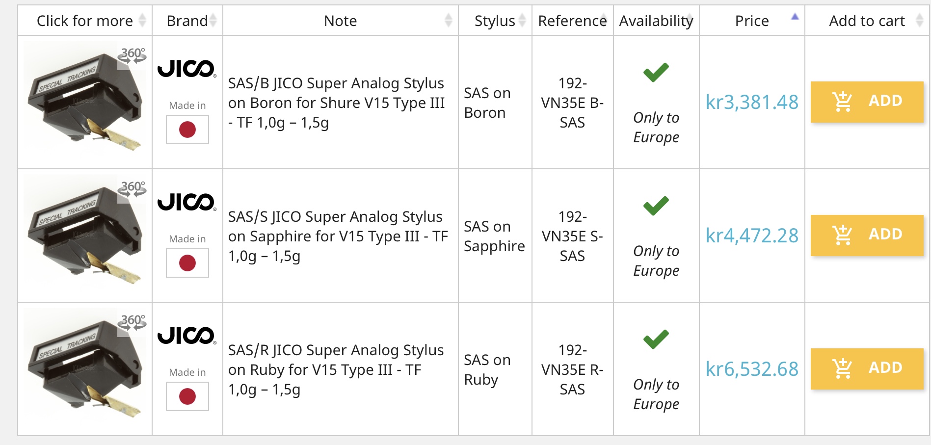Click the 360° icon on the Ruby stylus image

point(133,322)
